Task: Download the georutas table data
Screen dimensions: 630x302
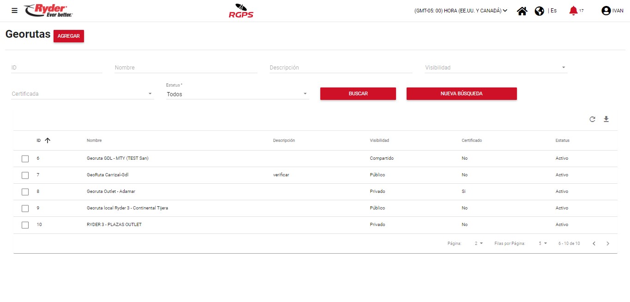Action: (606, 119)
